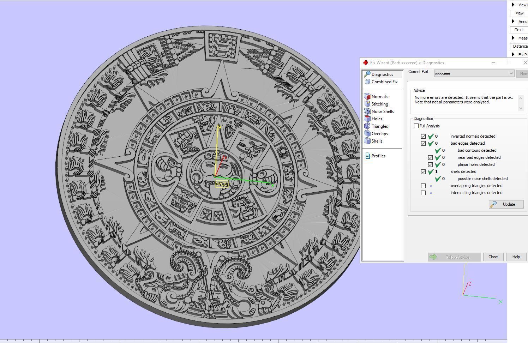This screenshot has width=528, height=343.
Task: Click 'possible noise shells detected' text
Action: [482, 179]
